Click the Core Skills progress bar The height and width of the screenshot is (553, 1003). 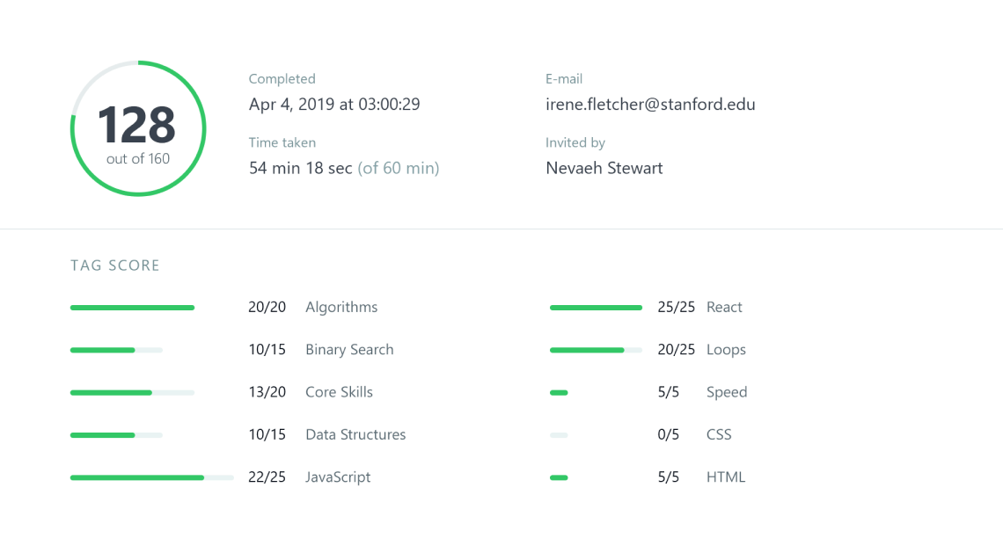coord(132,392)
